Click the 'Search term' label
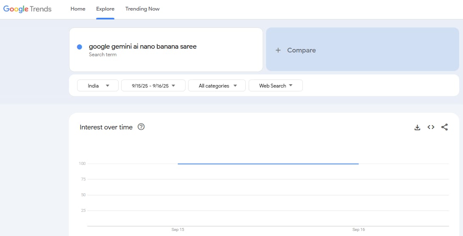 [x=103, y=55]
